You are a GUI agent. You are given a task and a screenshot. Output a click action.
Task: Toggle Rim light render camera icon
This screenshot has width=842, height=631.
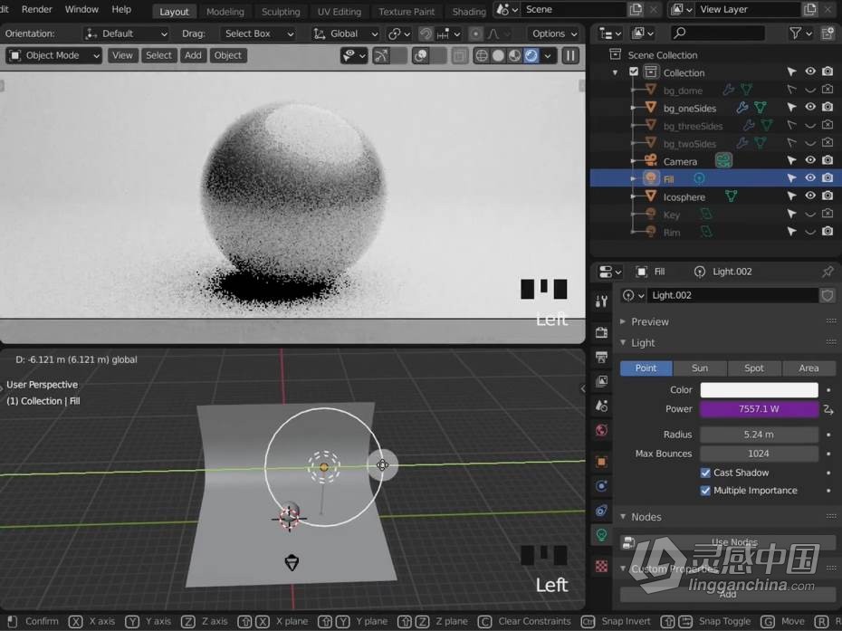point(828,232)
